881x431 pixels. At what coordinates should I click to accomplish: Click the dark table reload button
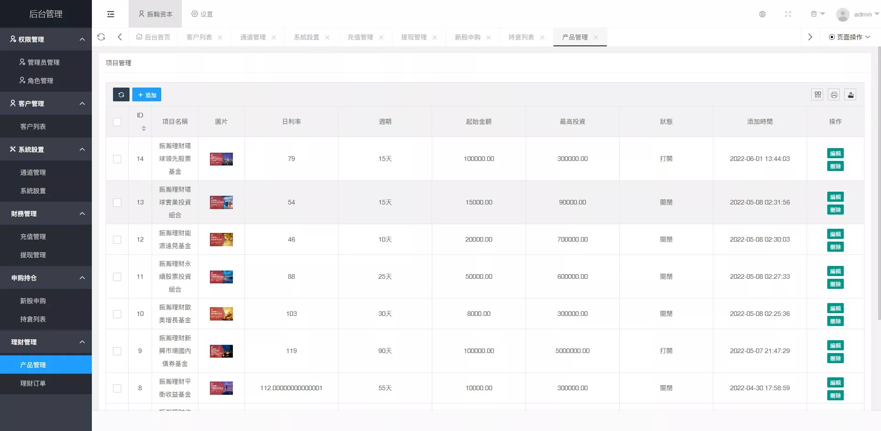[121, 94]
